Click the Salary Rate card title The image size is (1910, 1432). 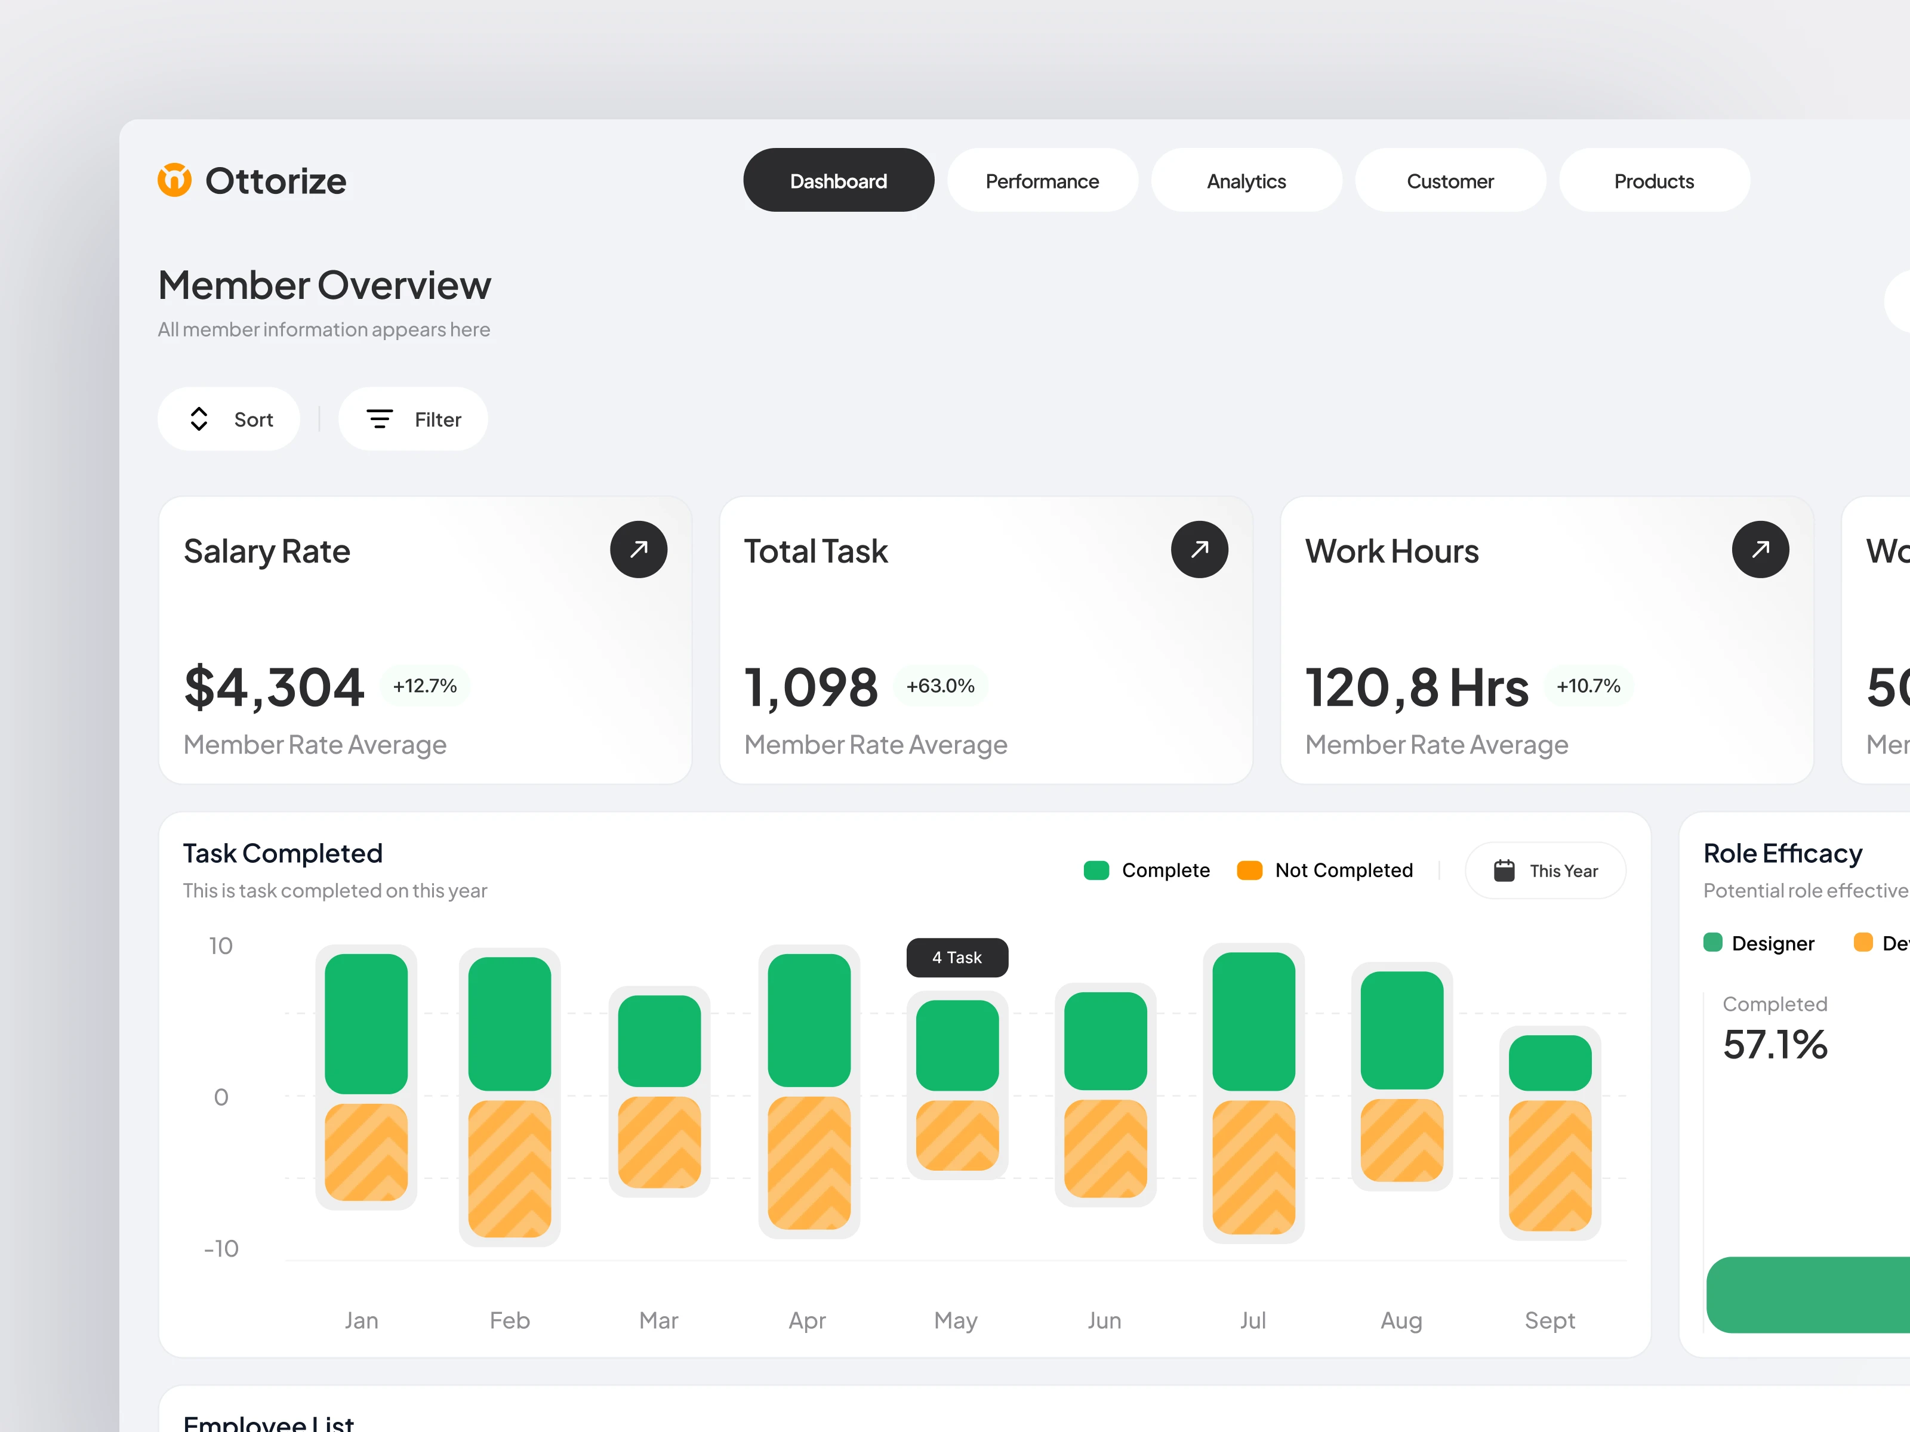(x=267, y=553)
